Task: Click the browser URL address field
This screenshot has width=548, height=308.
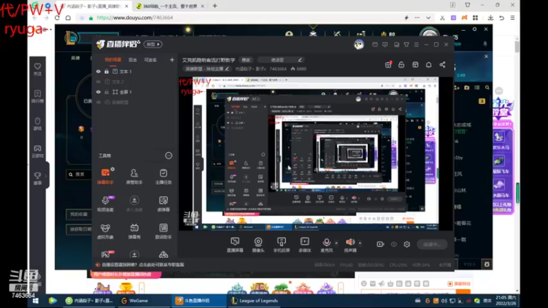Action: pos(241,18)
